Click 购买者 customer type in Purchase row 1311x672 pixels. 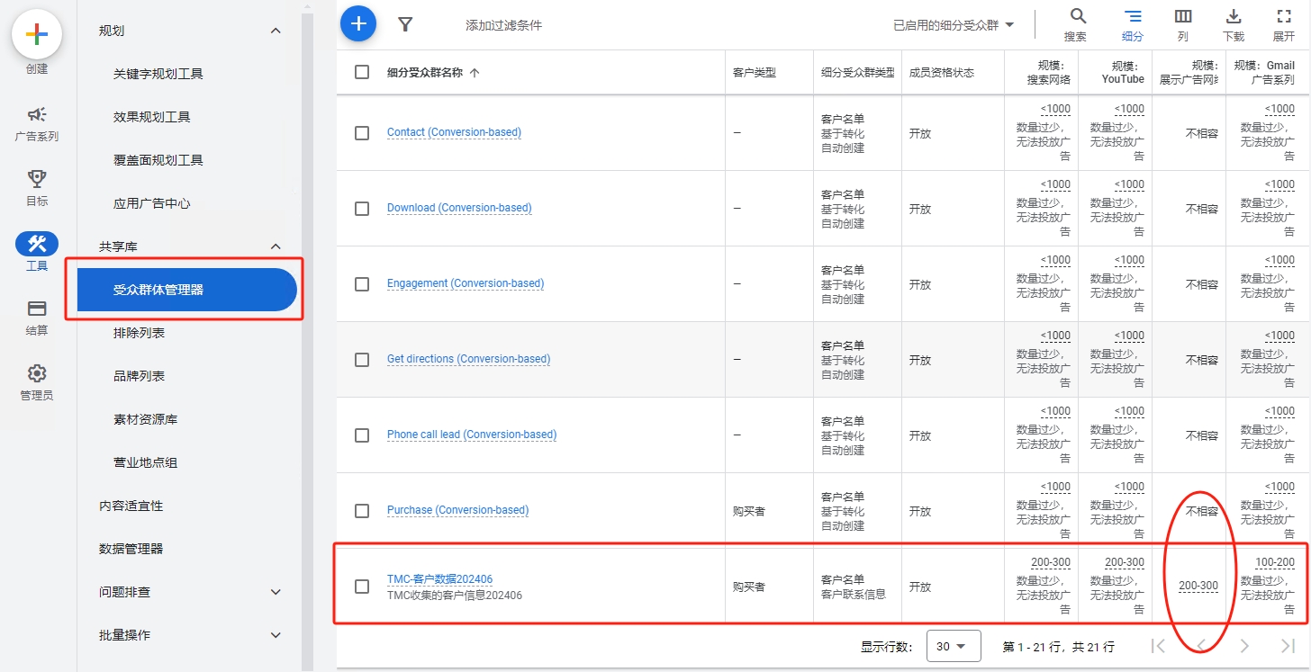click(x=749, y=511)
